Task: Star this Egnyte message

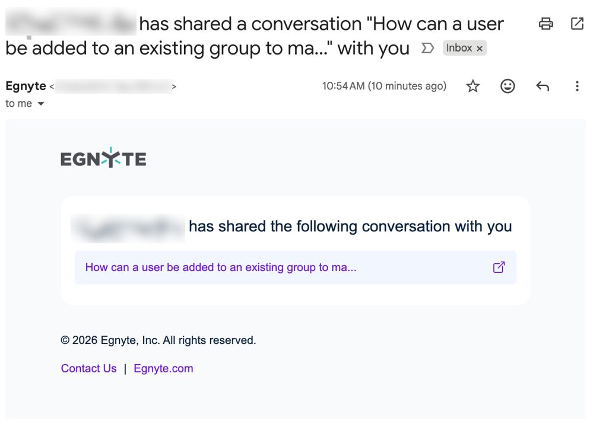Action: [x=473, y=86]
